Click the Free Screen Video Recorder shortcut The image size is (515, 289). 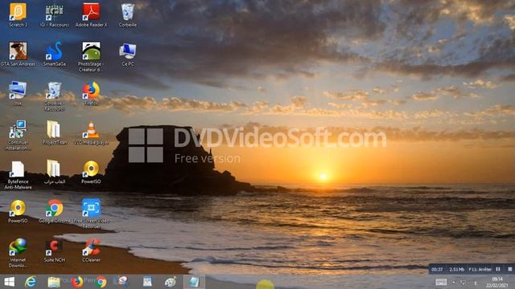point(91,214)
